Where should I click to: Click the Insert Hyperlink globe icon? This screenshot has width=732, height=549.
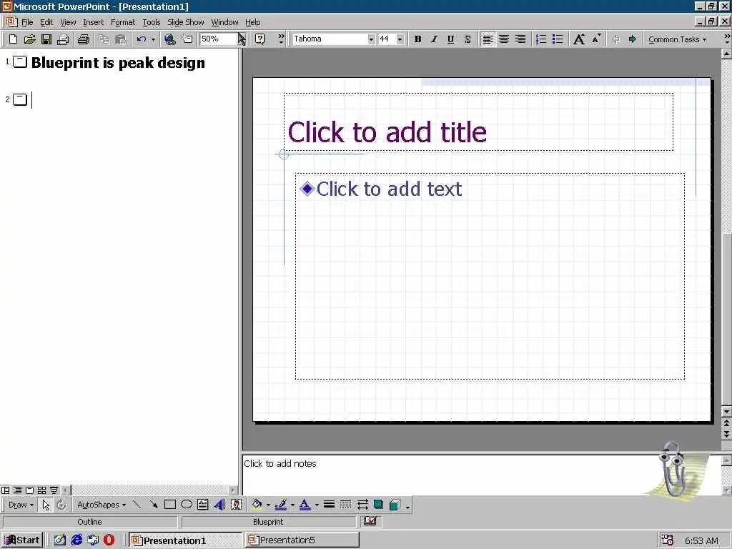click(x=170, y=39)
